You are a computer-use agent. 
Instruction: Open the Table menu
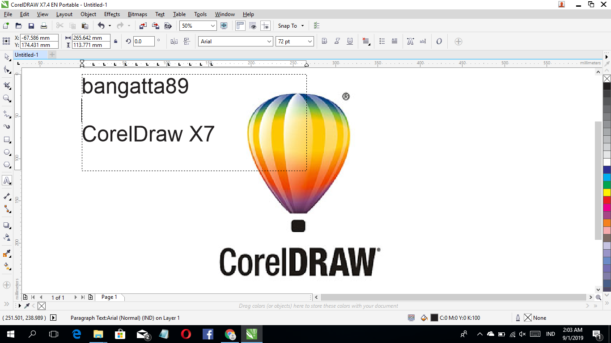tap(179, 14)
